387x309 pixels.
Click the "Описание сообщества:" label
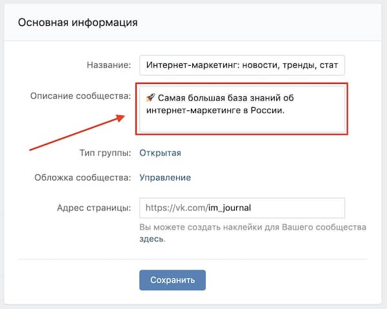[x=81, y=95]
